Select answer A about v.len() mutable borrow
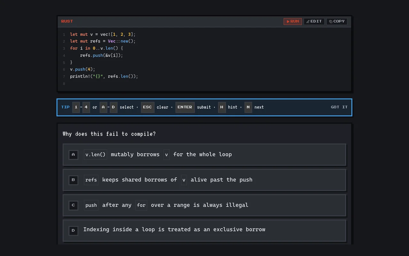 pos(204,155)
